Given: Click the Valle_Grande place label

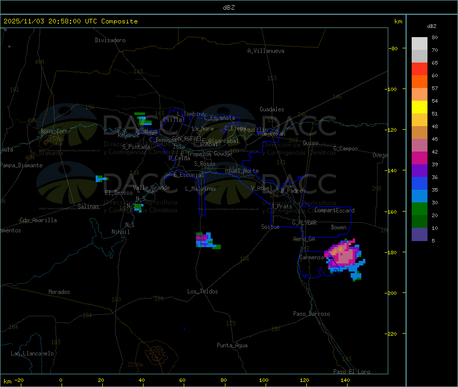Looking at the screenshot, I should (x=151, y=187).
